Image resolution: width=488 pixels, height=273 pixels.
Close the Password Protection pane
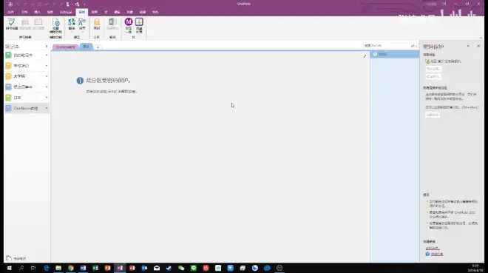coord(478,46)
